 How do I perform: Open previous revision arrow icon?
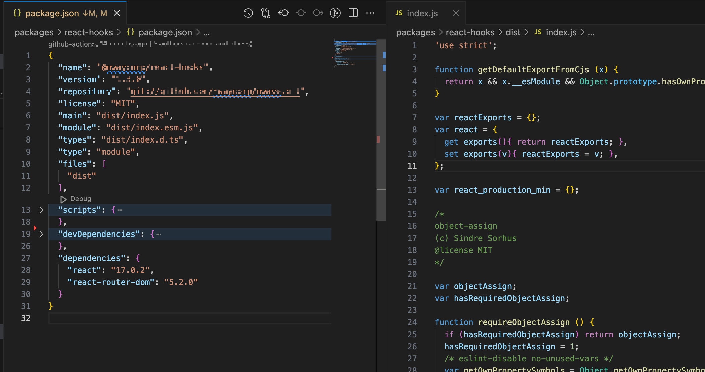click(283, 13)
